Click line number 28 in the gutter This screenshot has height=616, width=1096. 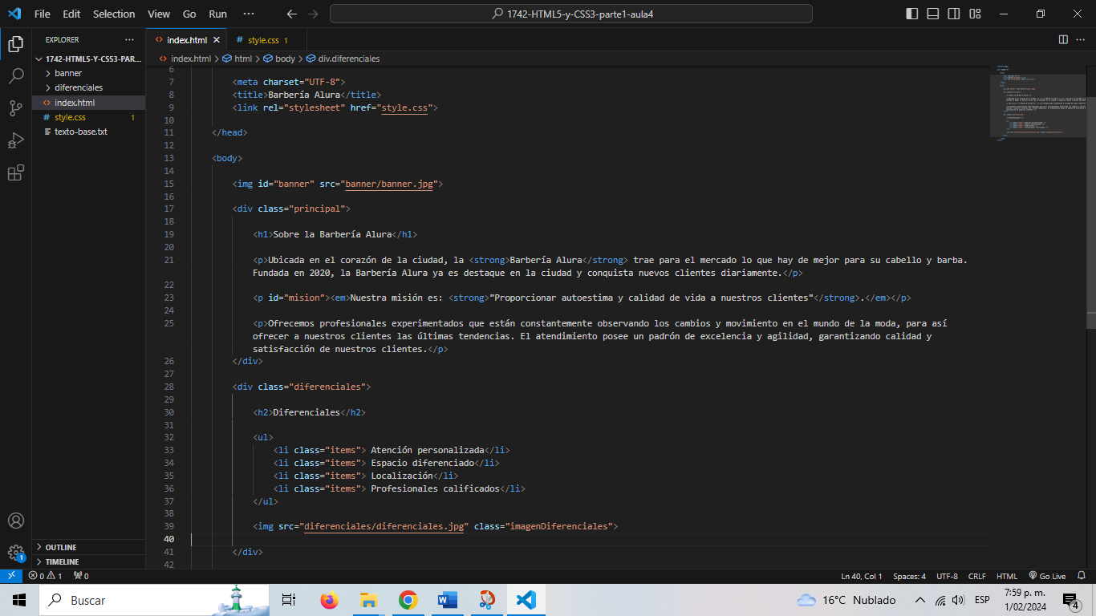coord(168,387)
